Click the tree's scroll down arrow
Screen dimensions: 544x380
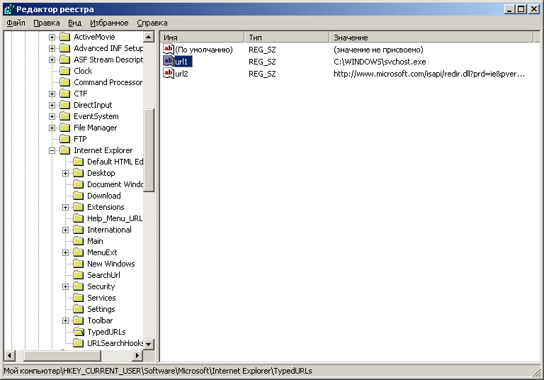tap(149, 345)
